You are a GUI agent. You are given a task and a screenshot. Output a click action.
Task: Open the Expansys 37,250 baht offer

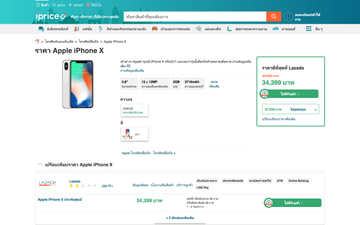[x=290, y=109]
